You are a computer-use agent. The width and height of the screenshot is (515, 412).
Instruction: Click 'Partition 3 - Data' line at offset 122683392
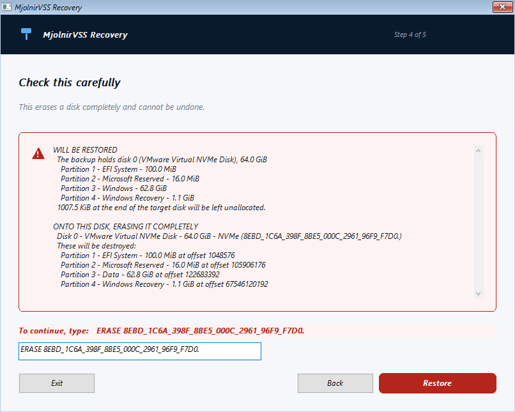[x=140, y=275]
